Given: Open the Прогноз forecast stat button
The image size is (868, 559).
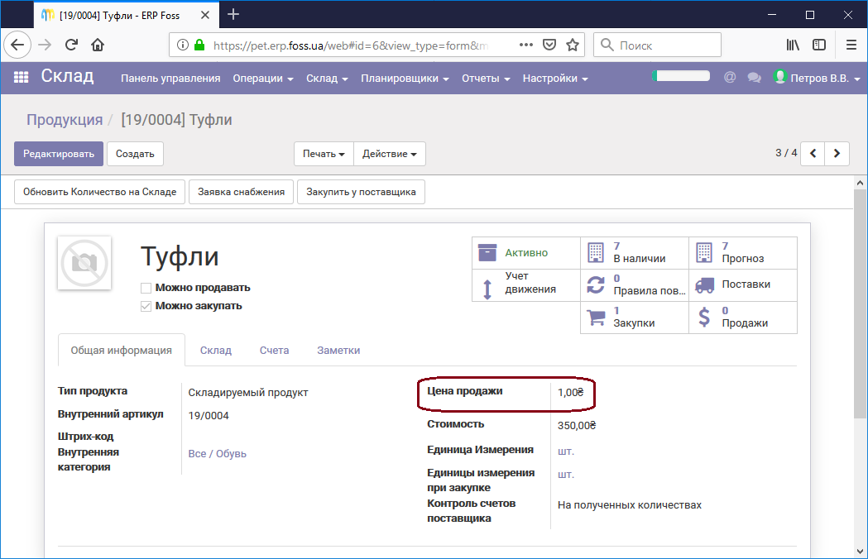Looking at the screenshot, I should pyautogui.click(x=743, y=253).
